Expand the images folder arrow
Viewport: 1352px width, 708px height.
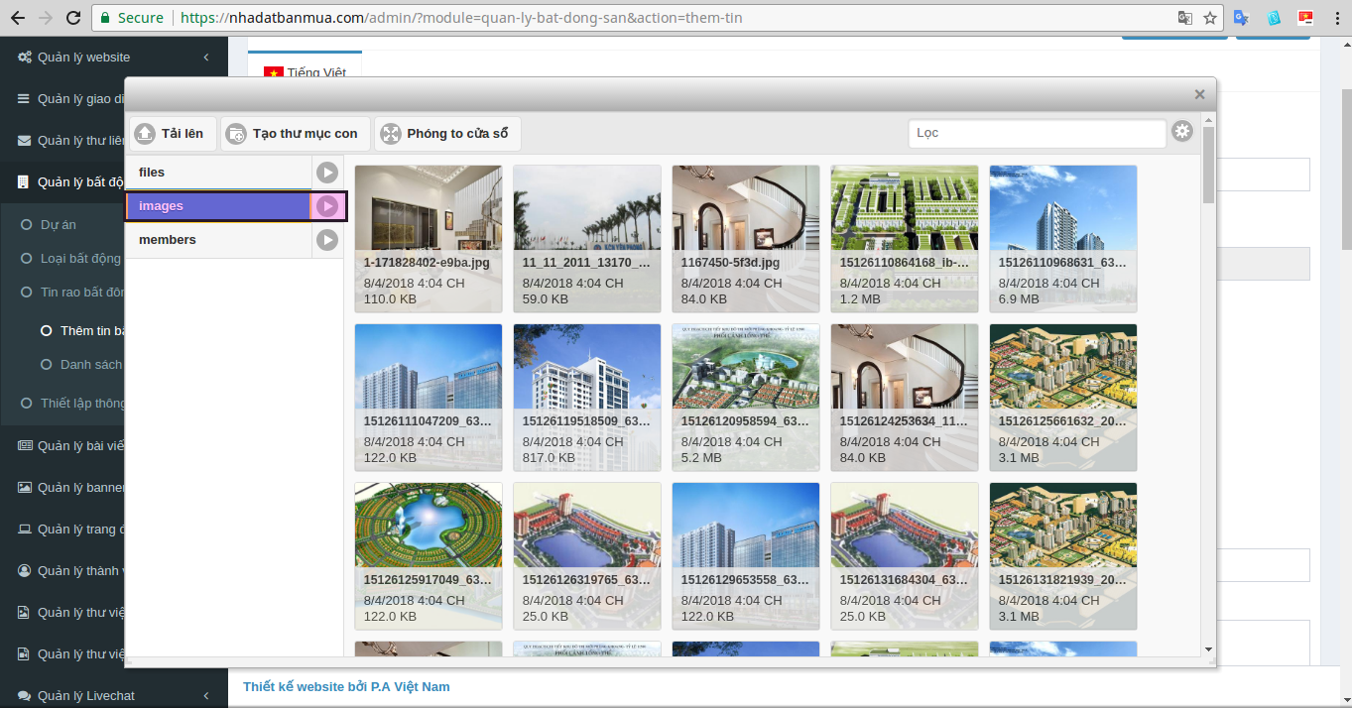click(327, 206)
